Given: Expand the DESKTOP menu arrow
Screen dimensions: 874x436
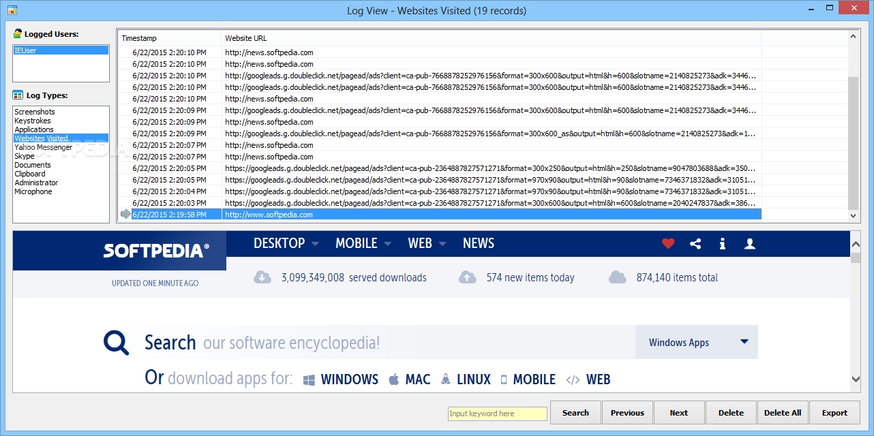Looking at the screenshot, I should (x=315, y=244).
